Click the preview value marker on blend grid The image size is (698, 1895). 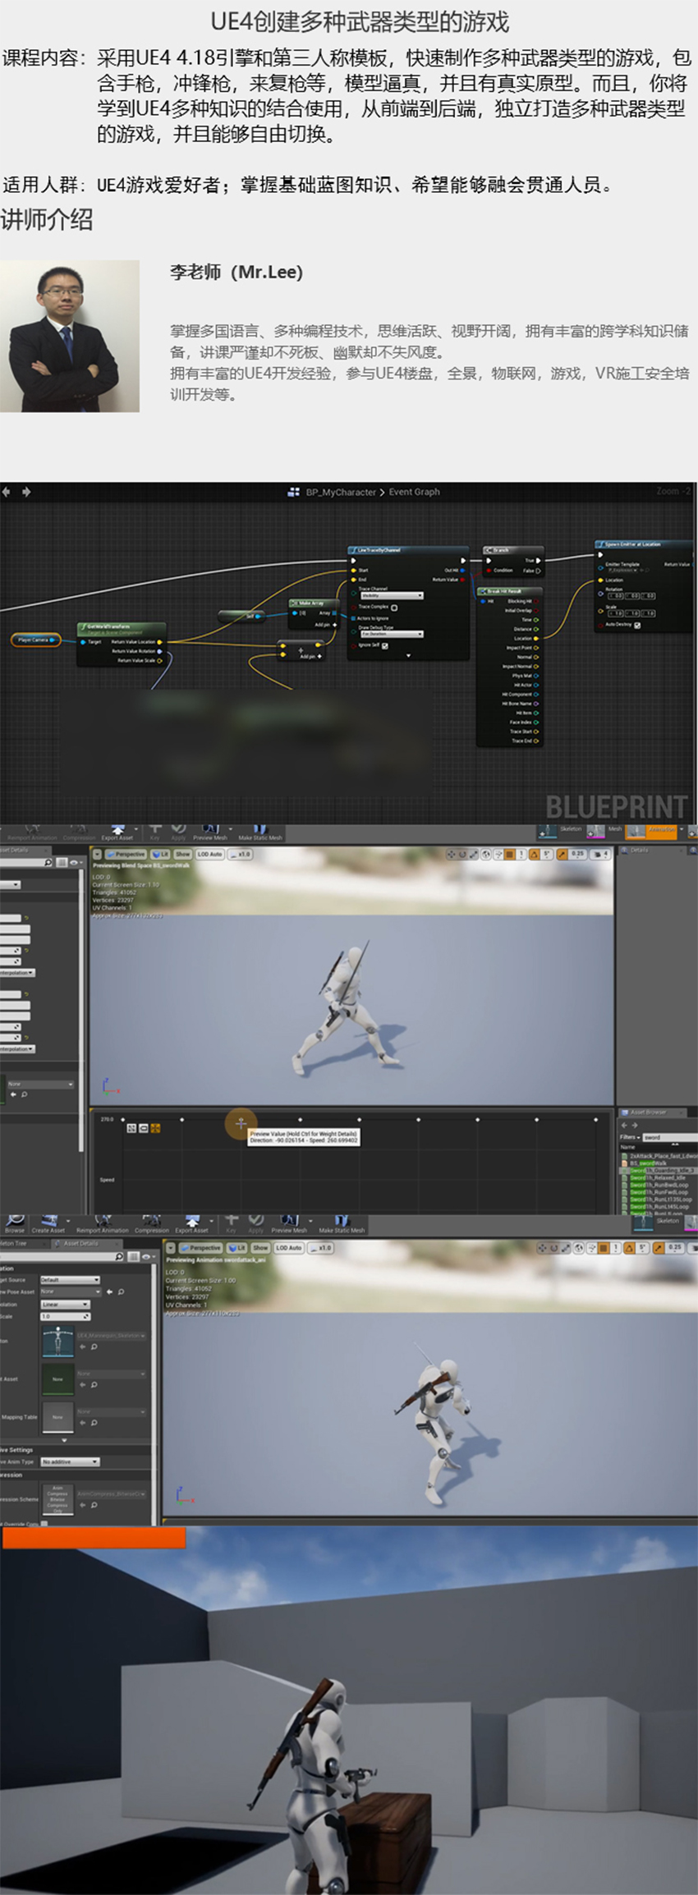click(x=241, y=1122)
